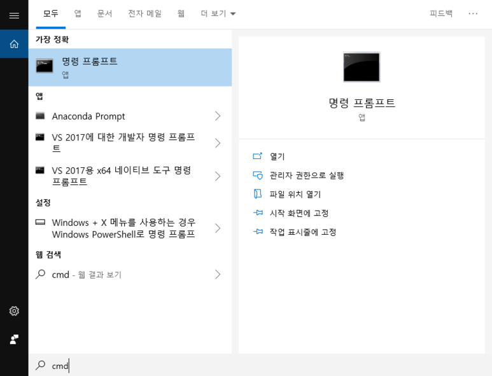
Task: Switch to the 웹 tab
Action: 181,13
